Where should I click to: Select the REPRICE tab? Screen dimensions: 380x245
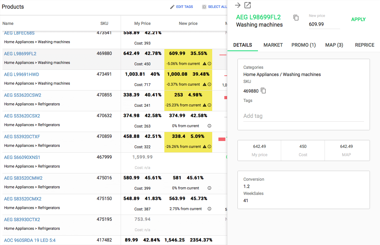364,45
